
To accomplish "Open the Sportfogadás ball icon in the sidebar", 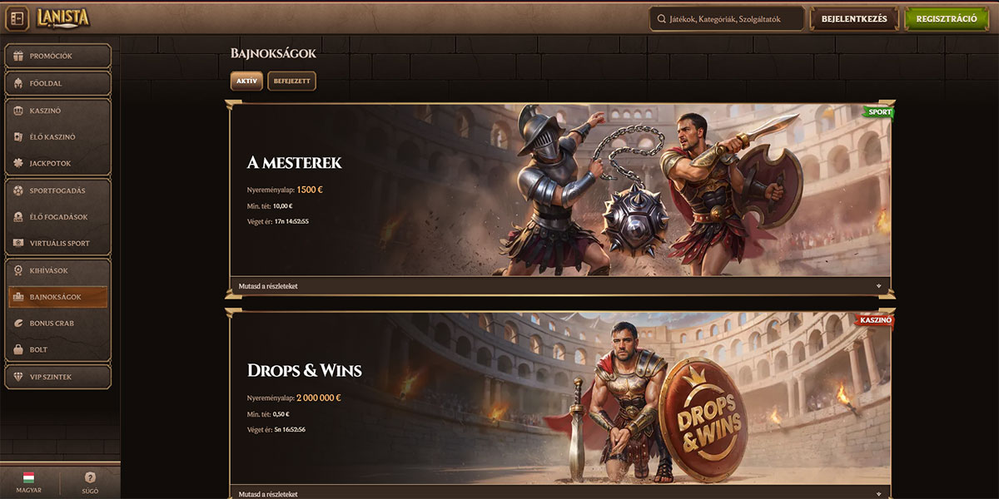I will click(18, 190).
